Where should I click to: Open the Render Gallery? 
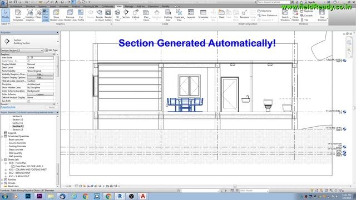coord(108,15)
